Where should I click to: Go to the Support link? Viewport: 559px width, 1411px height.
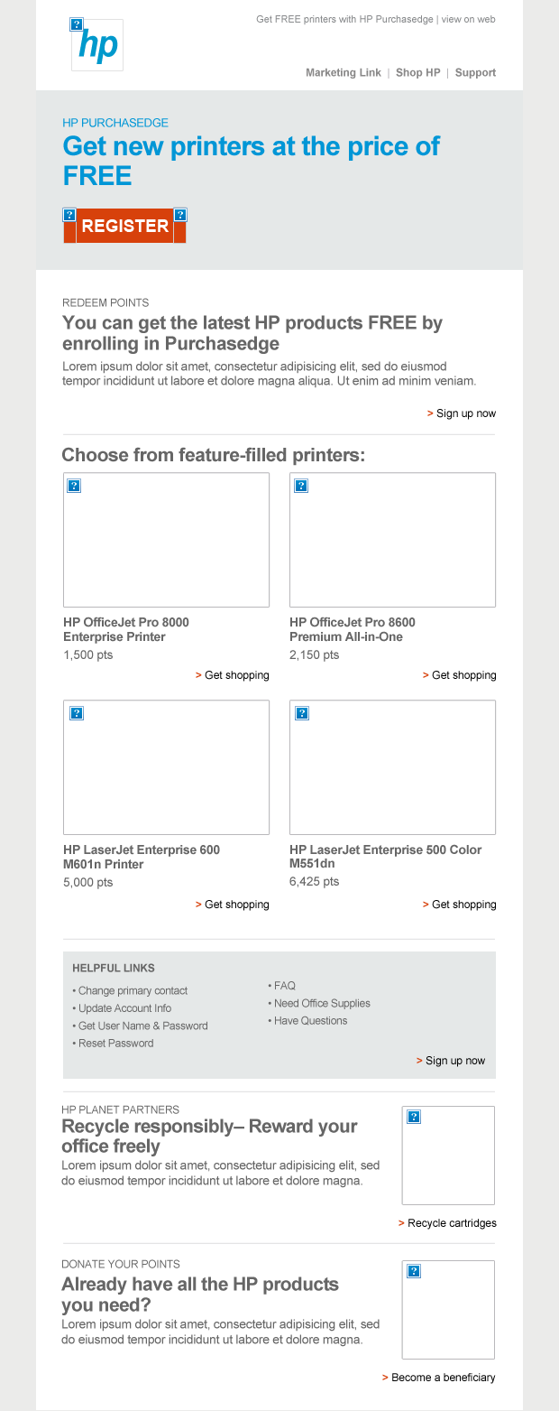click(x=475, y=72)
